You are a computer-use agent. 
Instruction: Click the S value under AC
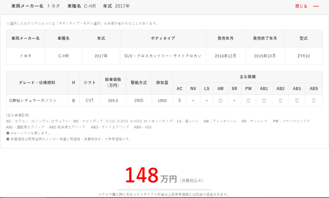point(179,101)
